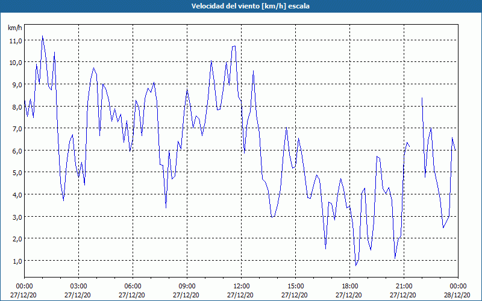Image resolution: width=482 pixels, height=301 pixels.
Task: Select the 11,0 value on the y-axis
Action: pyautogui.click(x=16, y=41)
